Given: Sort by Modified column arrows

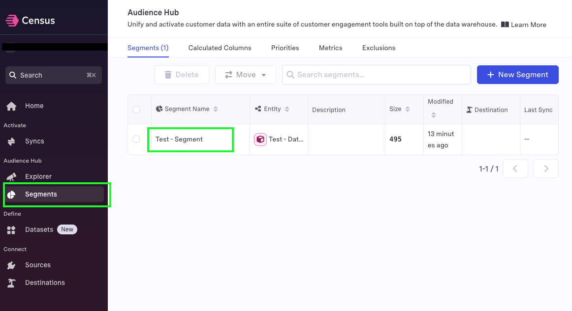Looking at the screenshot, I should coord(433,115).
